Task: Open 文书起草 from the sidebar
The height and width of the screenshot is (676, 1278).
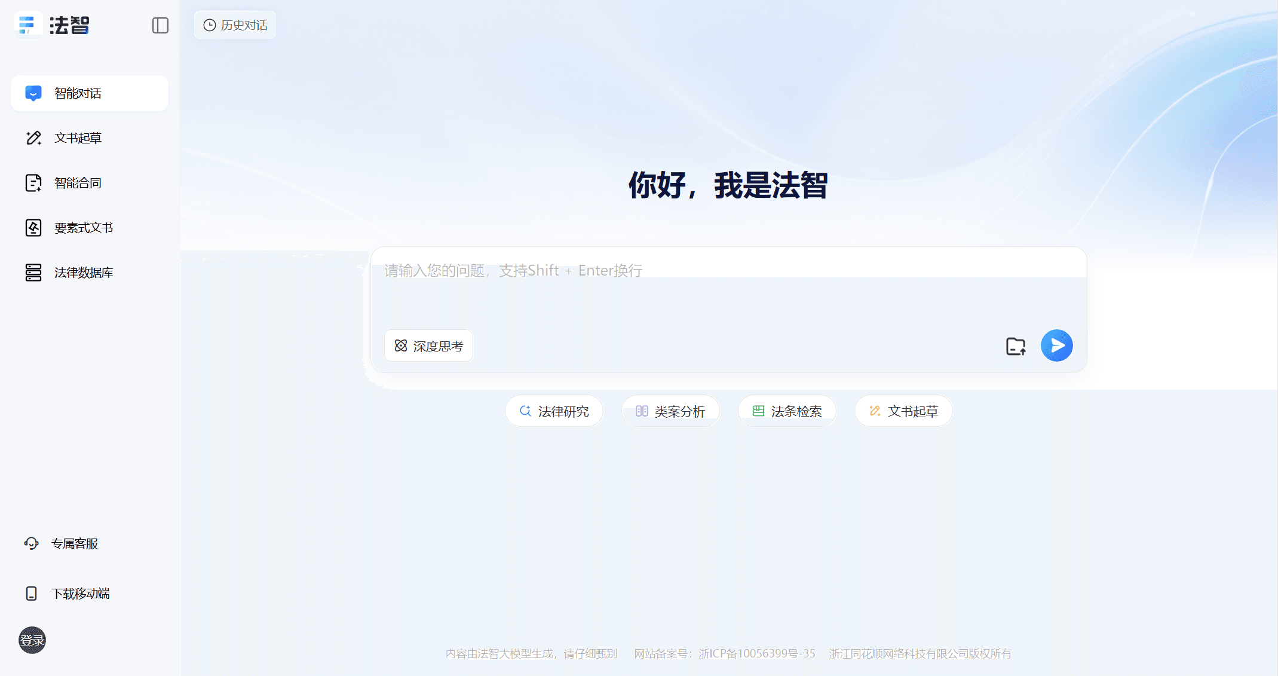Action: coord(78,137)
